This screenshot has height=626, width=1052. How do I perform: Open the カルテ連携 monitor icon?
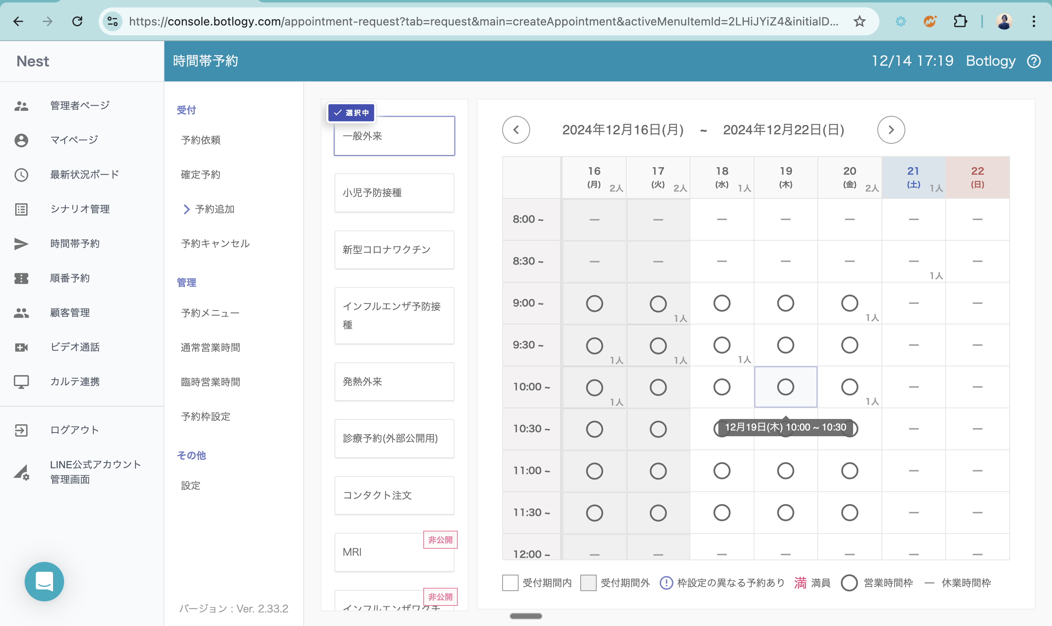21,382
